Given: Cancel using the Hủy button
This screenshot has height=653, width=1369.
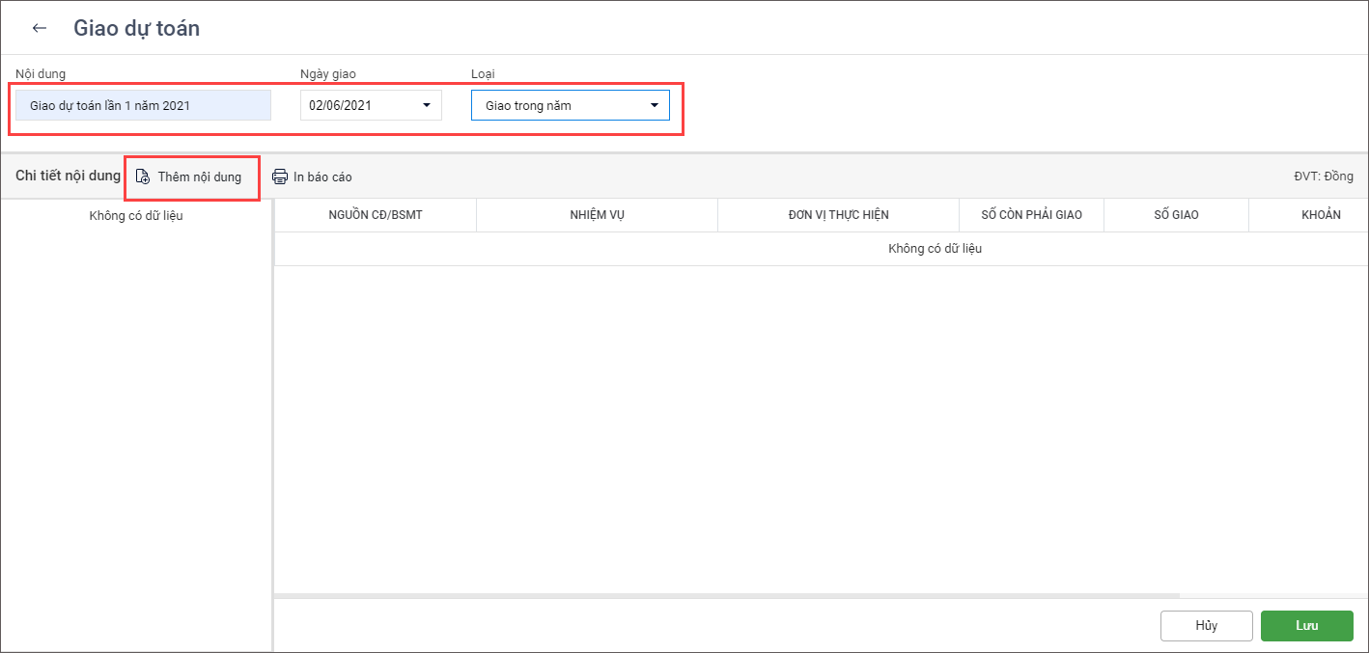Looking at the screenshot, I should (x=1206, y=625).
